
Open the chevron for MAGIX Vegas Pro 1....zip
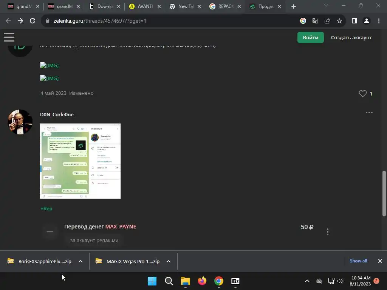(x=169, y=261)
